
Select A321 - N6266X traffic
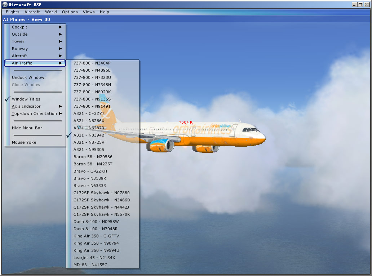(102, 121)
